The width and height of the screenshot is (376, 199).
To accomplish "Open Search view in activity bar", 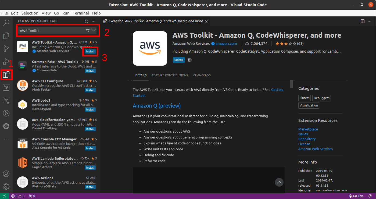I will (6, 23).
